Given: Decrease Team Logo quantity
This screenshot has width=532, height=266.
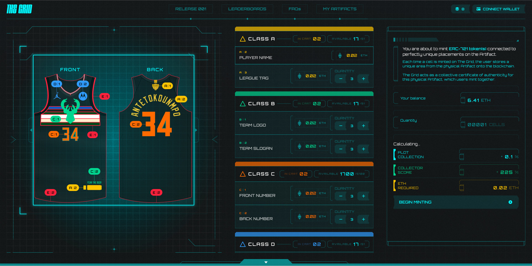Looking at the screenshot, I should click(x=341, y=126).
